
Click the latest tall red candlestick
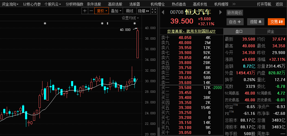point(138,44)
